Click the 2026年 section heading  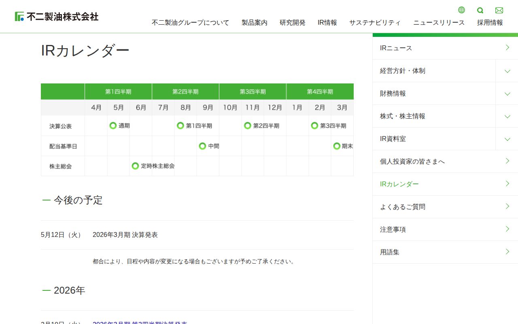coord(70,290)
